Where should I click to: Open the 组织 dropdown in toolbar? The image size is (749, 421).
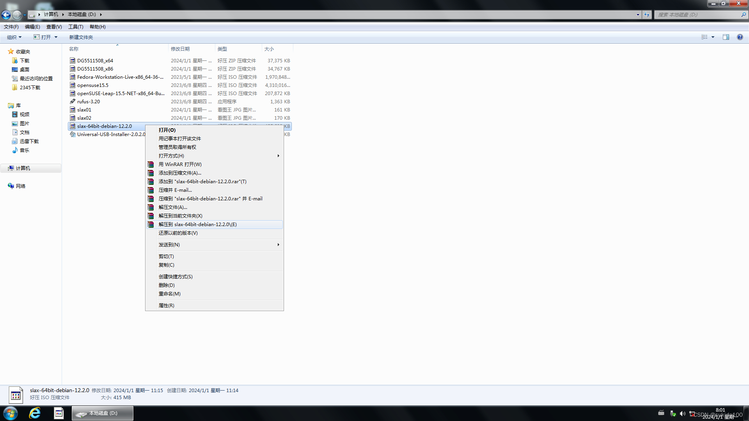tap(14, 37)
